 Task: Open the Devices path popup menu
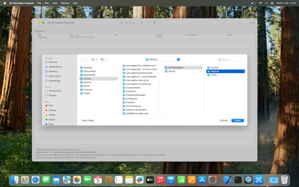pos(162,59)
